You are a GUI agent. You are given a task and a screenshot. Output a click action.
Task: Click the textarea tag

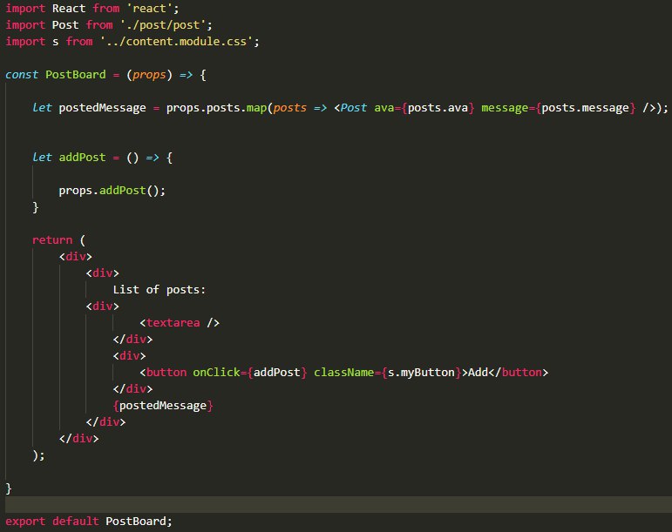(x=173, y=323)
